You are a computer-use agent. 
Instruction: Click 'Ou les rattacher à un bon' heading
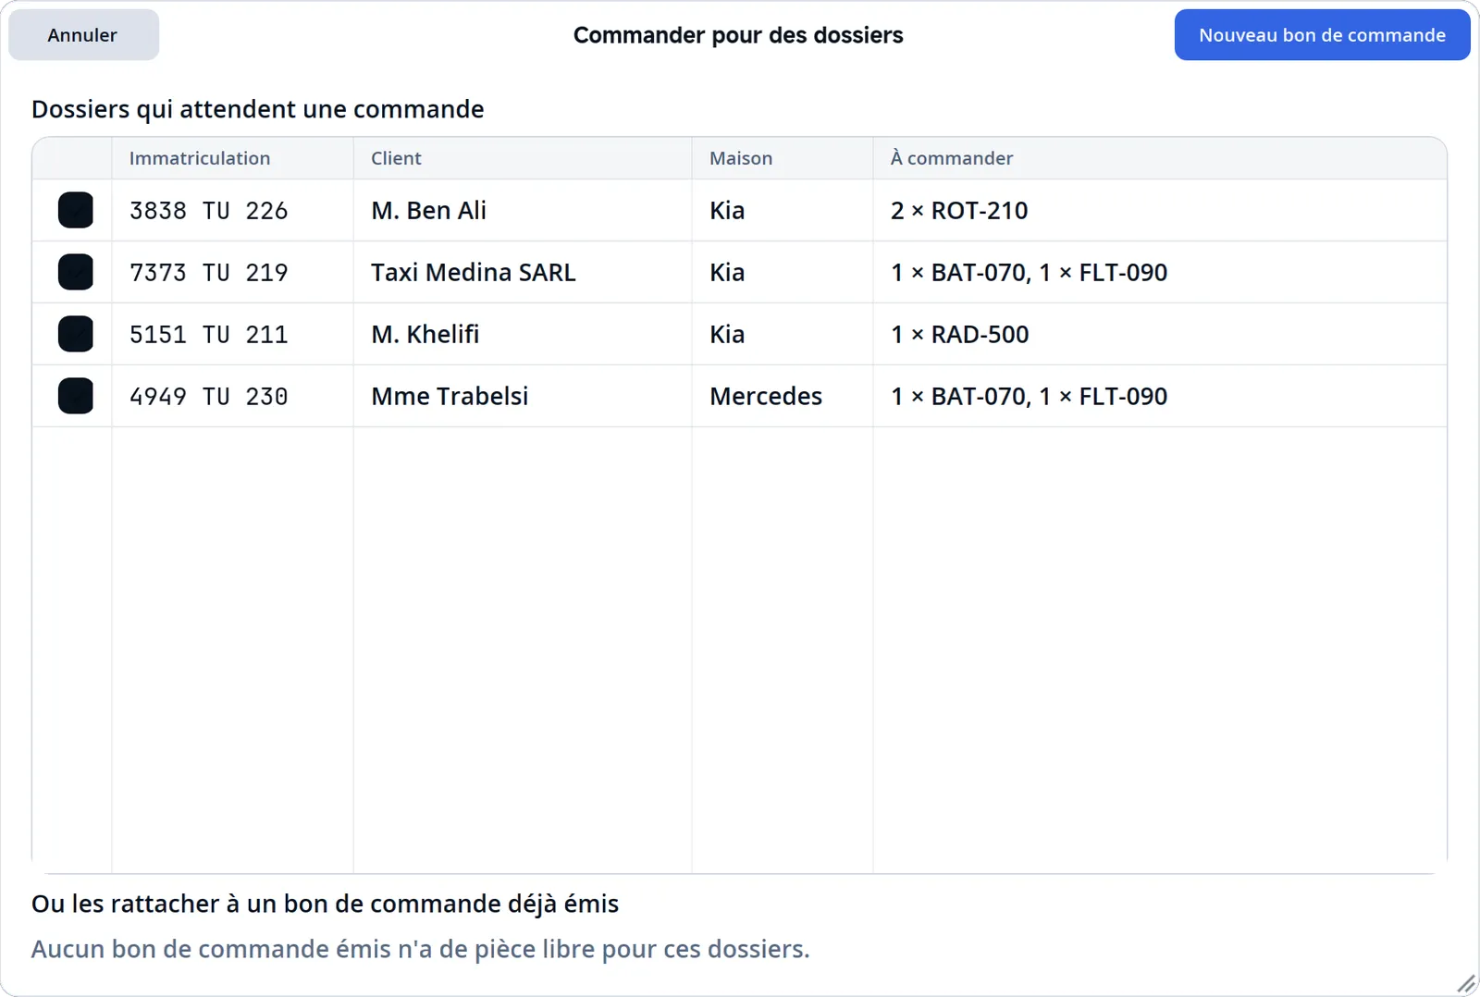point(325,904)
